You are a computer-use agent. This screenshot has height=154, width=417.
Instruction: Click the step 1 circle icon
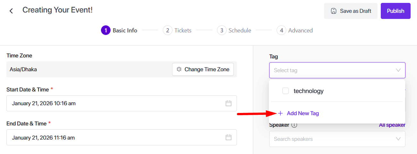[105, 30]
